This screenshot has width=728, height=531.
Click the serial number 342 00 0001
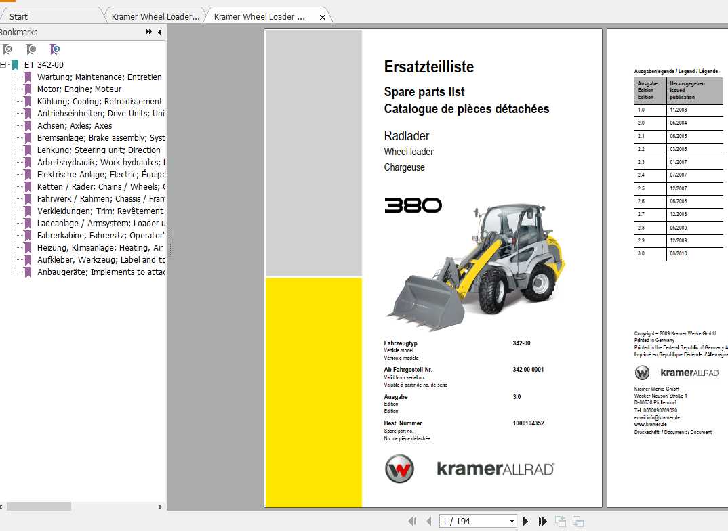pyautogui.click(x=528, y=370)
